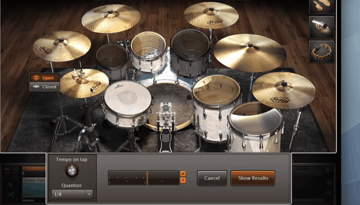Click the tapped rhythm pattern display
Screen dimensions: 360x205
click(143, 178)
